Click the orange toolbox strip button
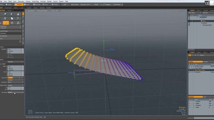Viewport: 214px width, 120px height. tap(23, 13)
